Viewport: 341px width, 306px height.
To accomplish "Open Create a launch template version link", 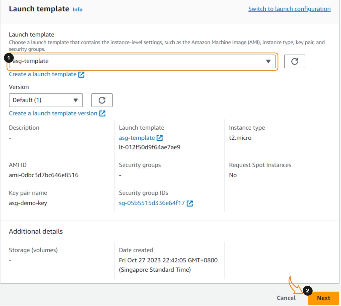I will 53,114.
